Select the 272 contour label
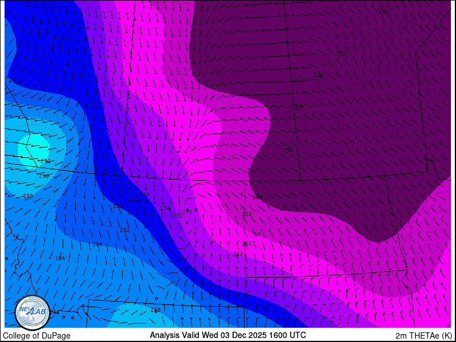Image resolution: width=456 pixels, height=342 pixels. [x=178, y=216]
